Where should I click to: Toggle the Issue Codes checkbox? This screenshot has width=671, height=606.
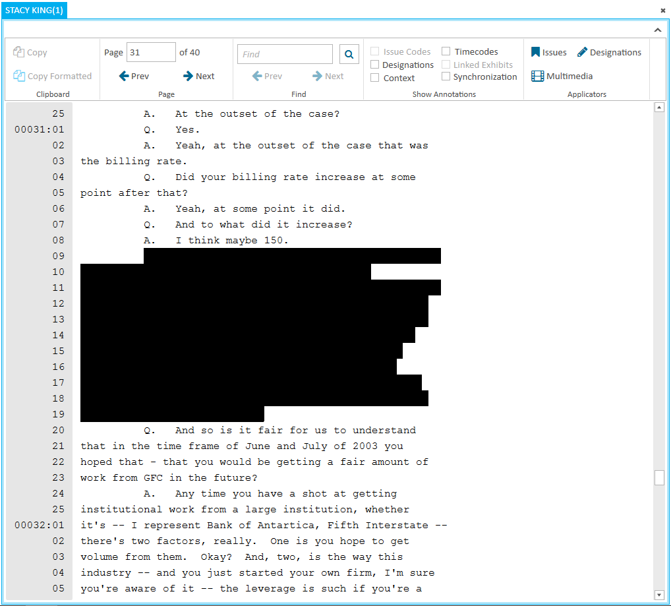375,51
